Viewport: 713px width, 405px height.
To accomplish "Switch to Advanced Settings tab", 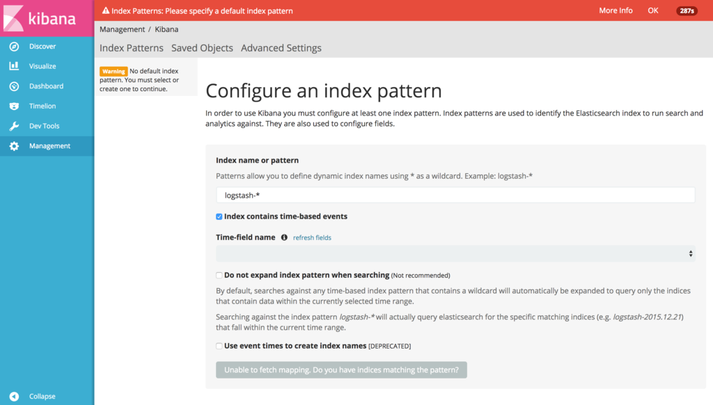I will (x=281, y=48).
